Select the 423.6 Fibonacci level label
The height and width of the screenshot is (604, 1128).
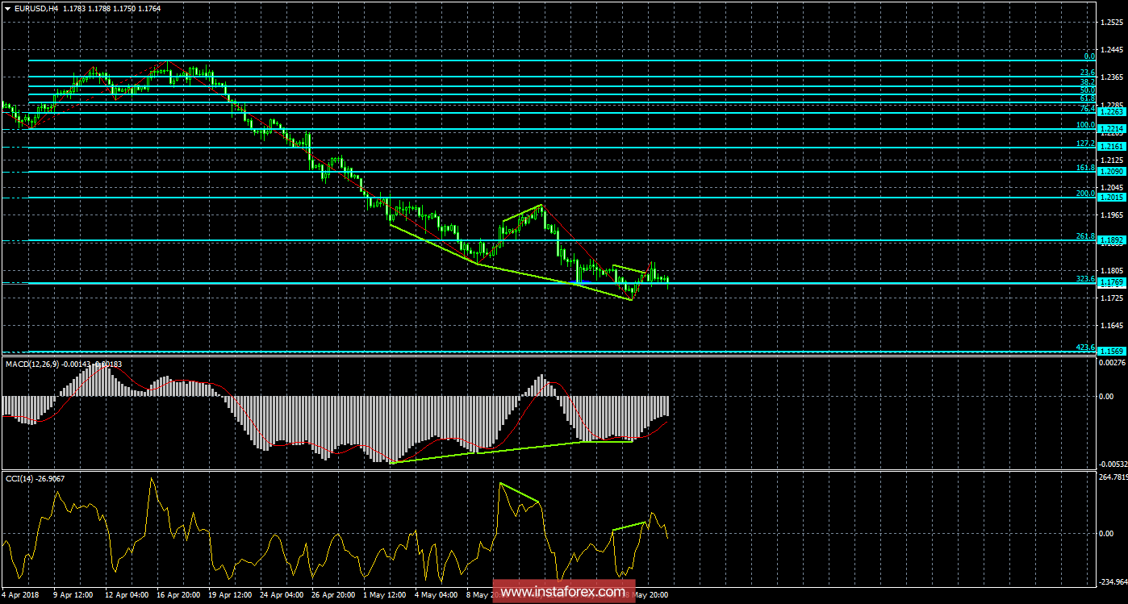tap(1085, 347)
